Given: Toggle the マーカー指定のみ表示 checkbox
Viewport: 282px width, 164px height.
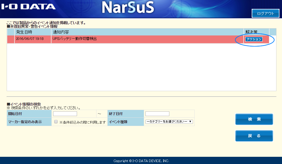Looking at the screenshot, I should [56, 122].
